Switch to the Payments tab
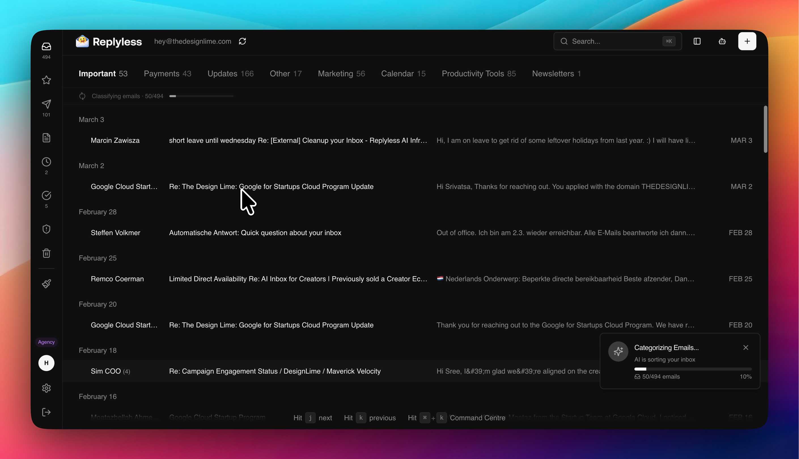The width and height of the screenshot is (799, 459). pos(167,74)
